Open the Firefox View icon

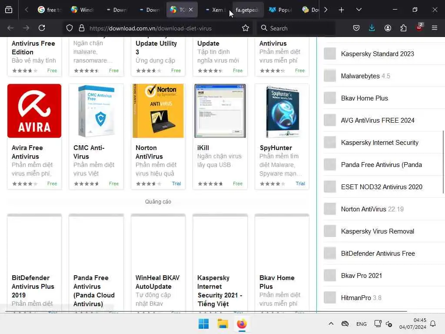[x=9, y=10]
